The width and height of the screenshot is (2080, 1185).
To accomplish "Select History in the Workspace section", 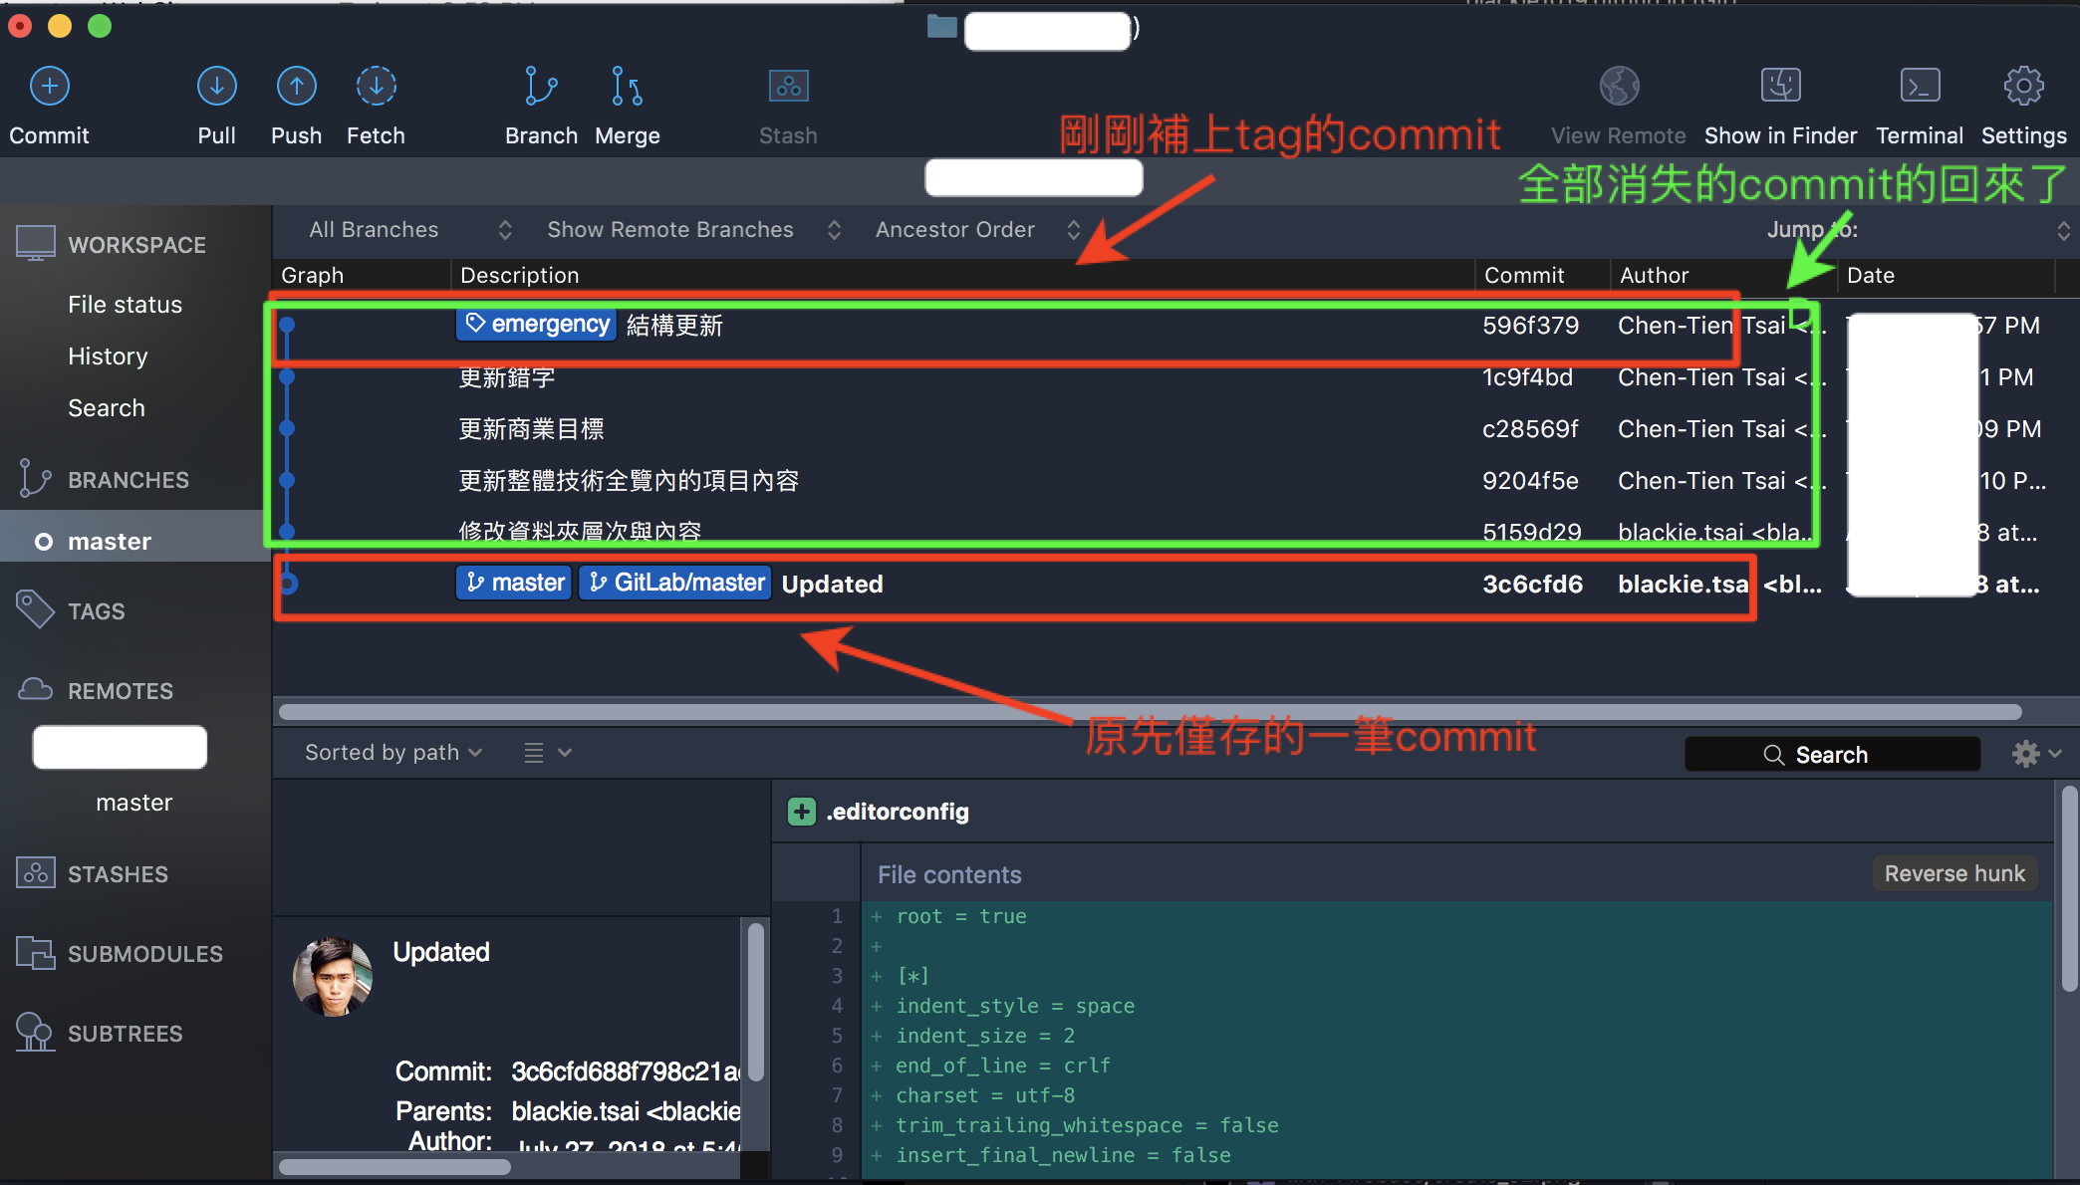I will [x=108, y=356].
